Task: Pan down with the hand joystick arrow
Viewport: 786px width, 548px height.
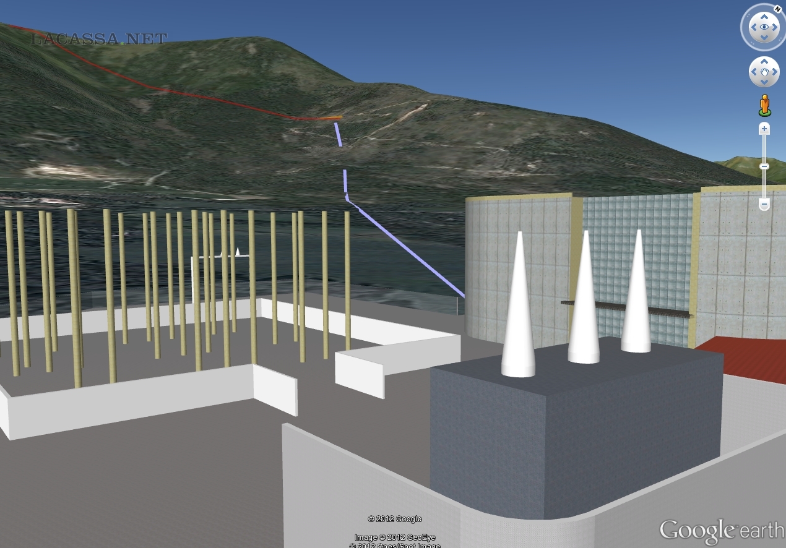Action: [764, 81]
